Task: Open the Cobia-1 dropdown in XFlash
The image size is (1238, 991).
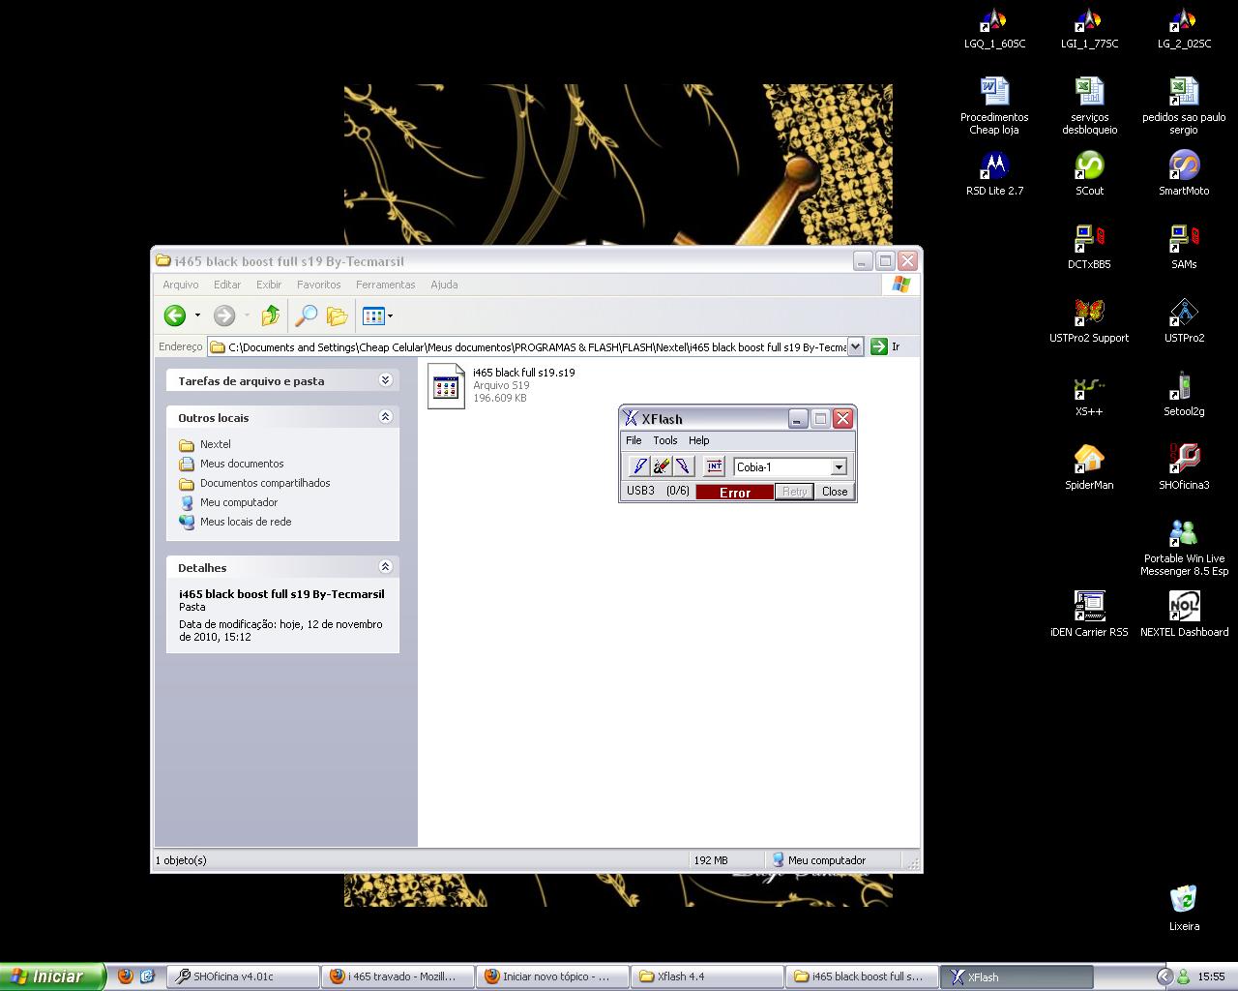Action: (x=839, y=467)
